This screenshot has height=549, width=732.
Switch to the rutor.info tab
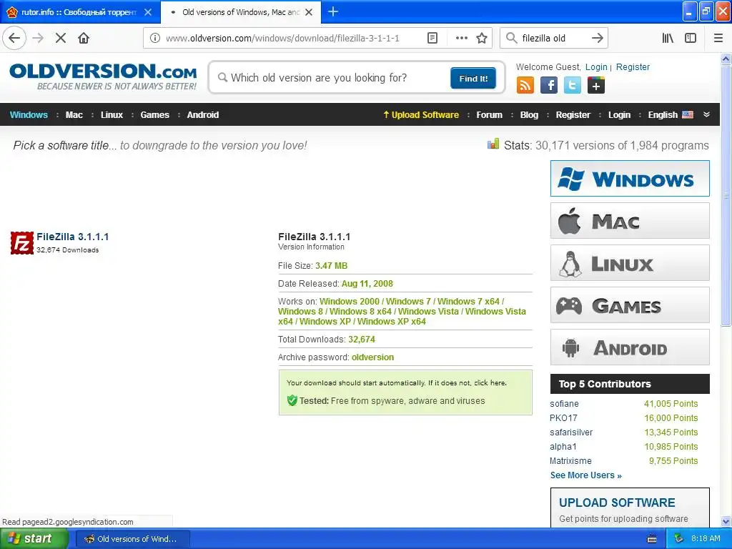[79, 12]
